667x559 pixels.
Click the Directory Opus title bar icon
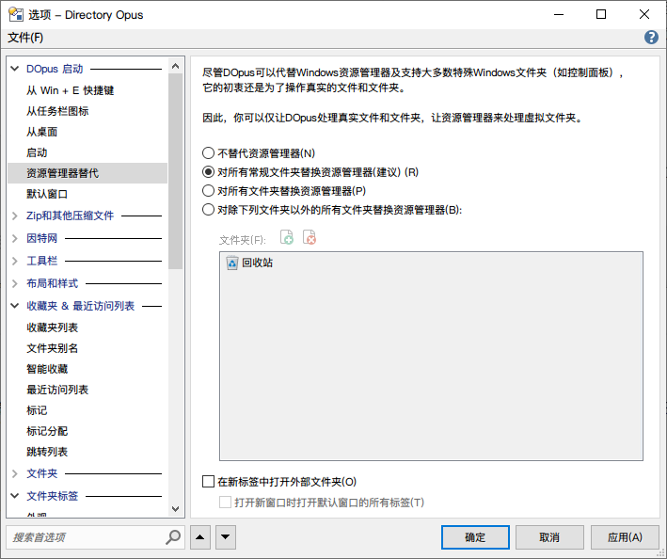tap(16, 14)
